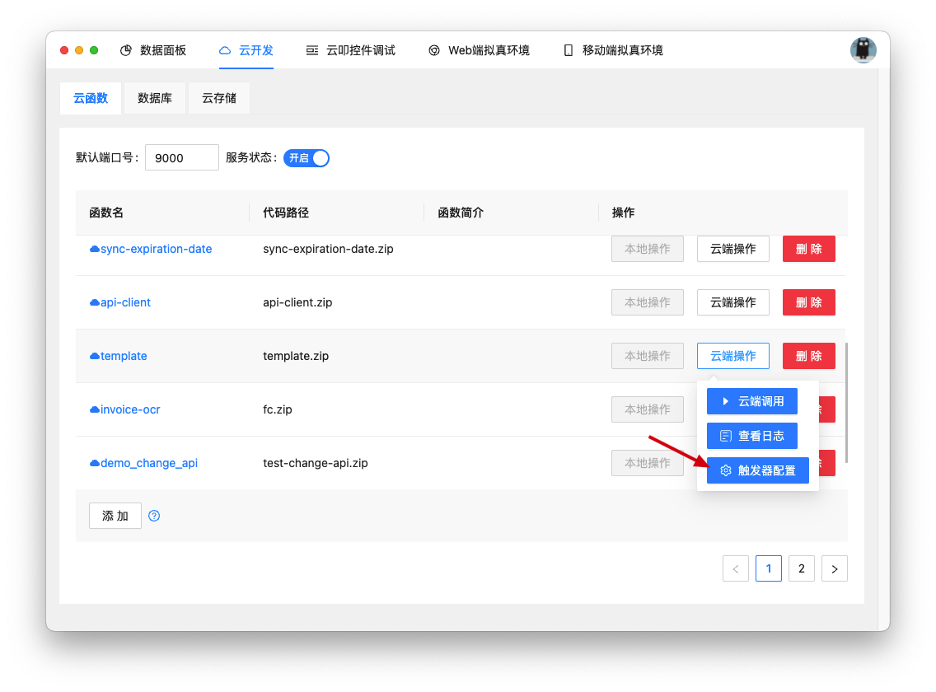This screenshot has width=936, height=692.
Task: Expand 云端操作 dropdown for api-client row
Action: (x=732, y=302)
